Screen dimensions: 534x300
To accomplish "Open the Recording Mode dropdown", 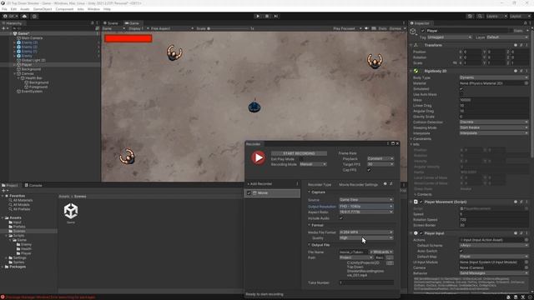I will click(313, 164).
